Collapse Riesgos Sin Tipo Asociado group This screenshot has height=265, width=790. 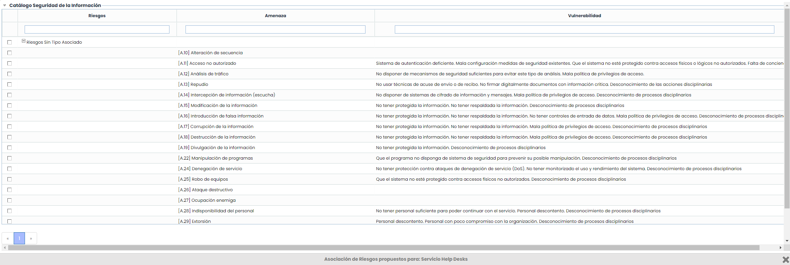23,41
